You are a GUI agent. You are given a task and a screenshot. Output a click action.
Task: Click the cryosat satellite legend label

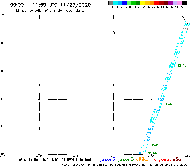(163, 160)
